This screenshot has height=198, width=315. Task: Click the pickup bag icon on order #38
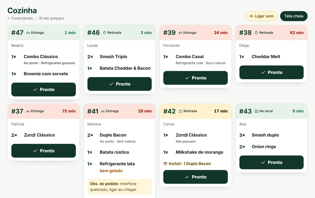256,33
